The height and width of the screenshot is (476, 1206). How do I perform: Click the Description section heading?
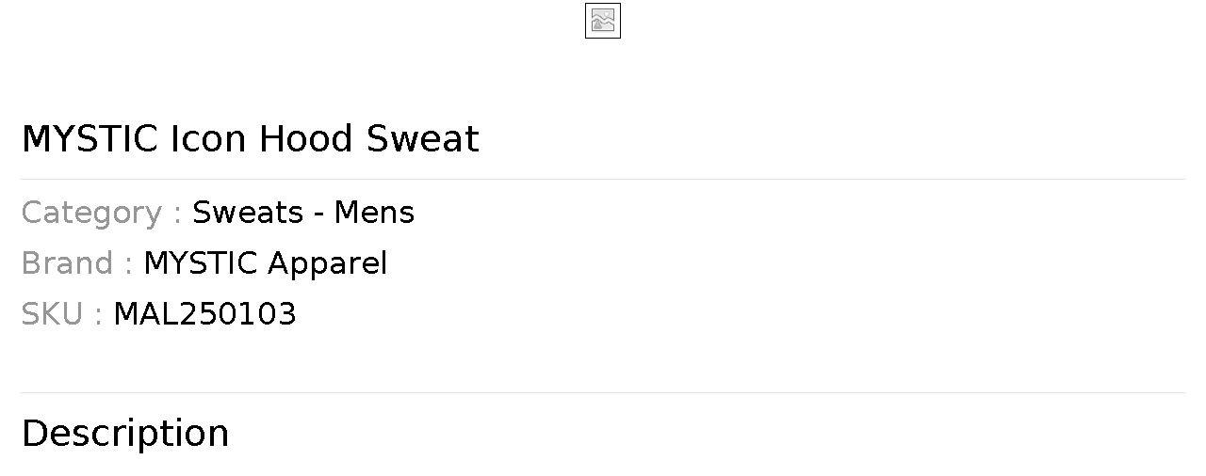125,434
